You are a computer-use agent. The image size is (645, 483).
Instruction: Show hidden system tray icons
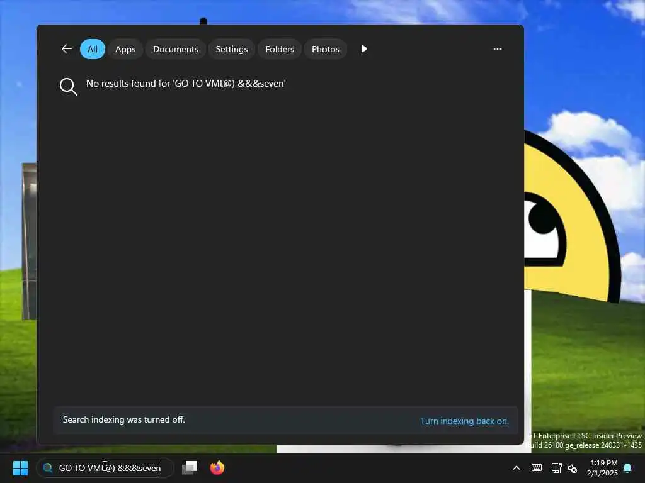click(517, 468)
